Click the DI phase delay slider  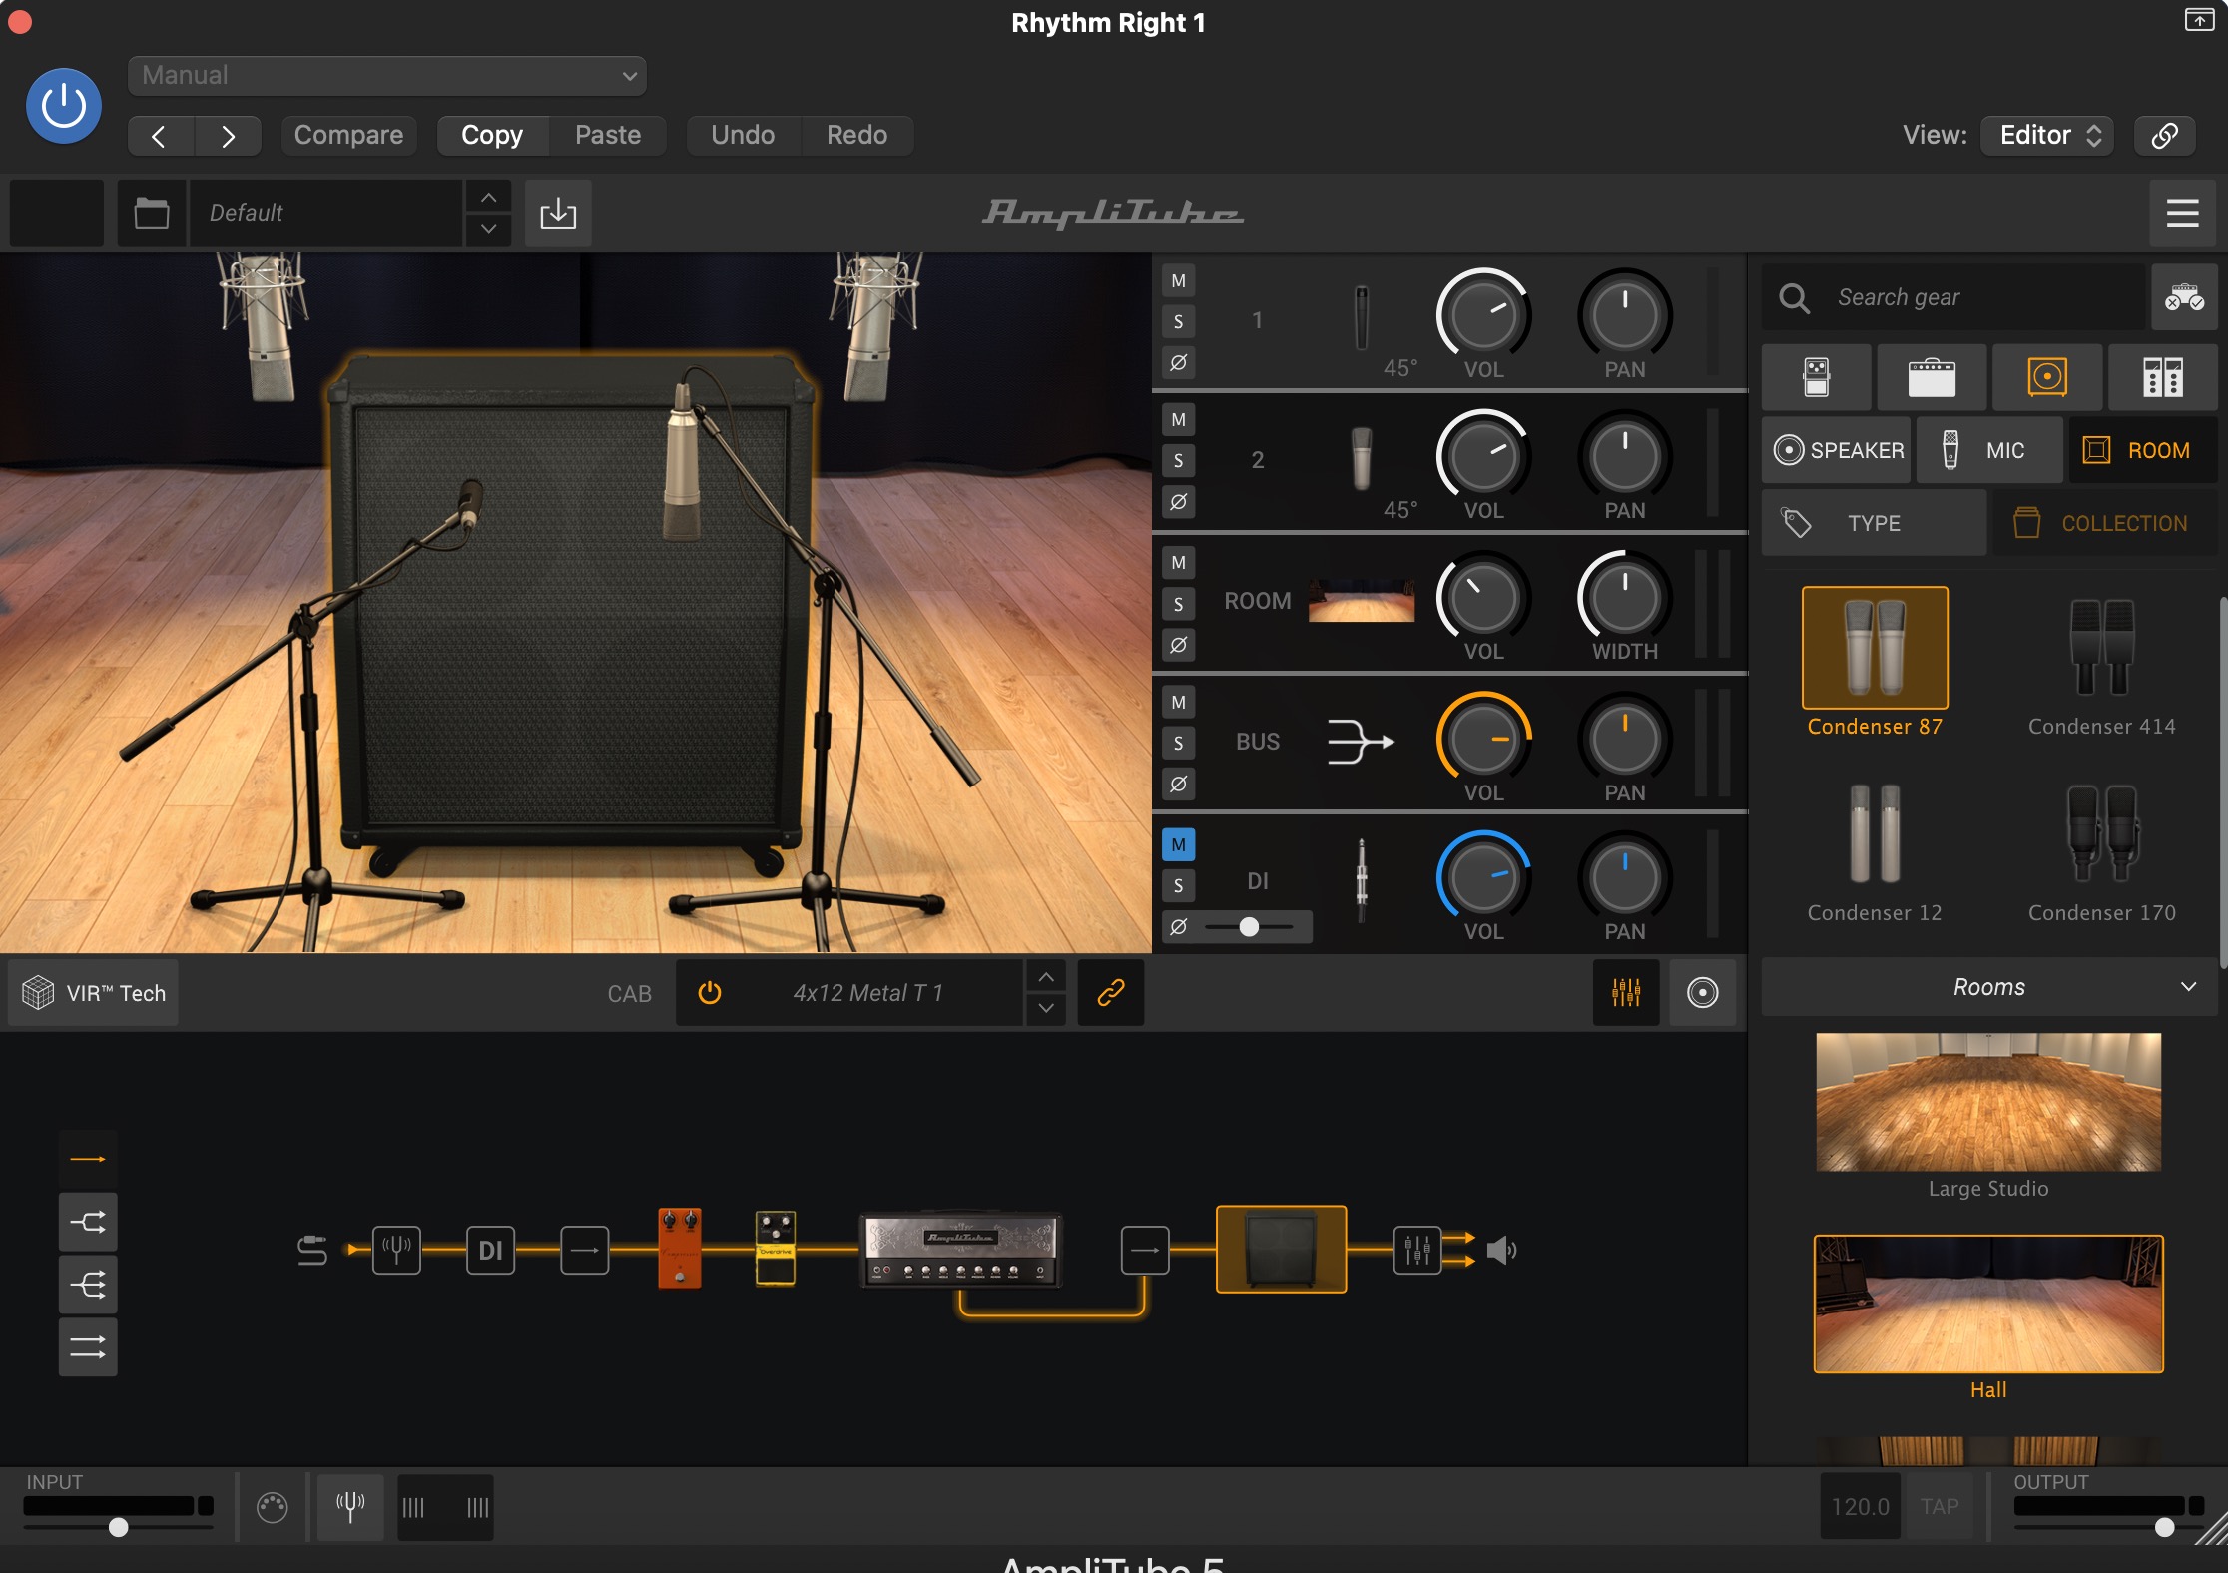1249,927
